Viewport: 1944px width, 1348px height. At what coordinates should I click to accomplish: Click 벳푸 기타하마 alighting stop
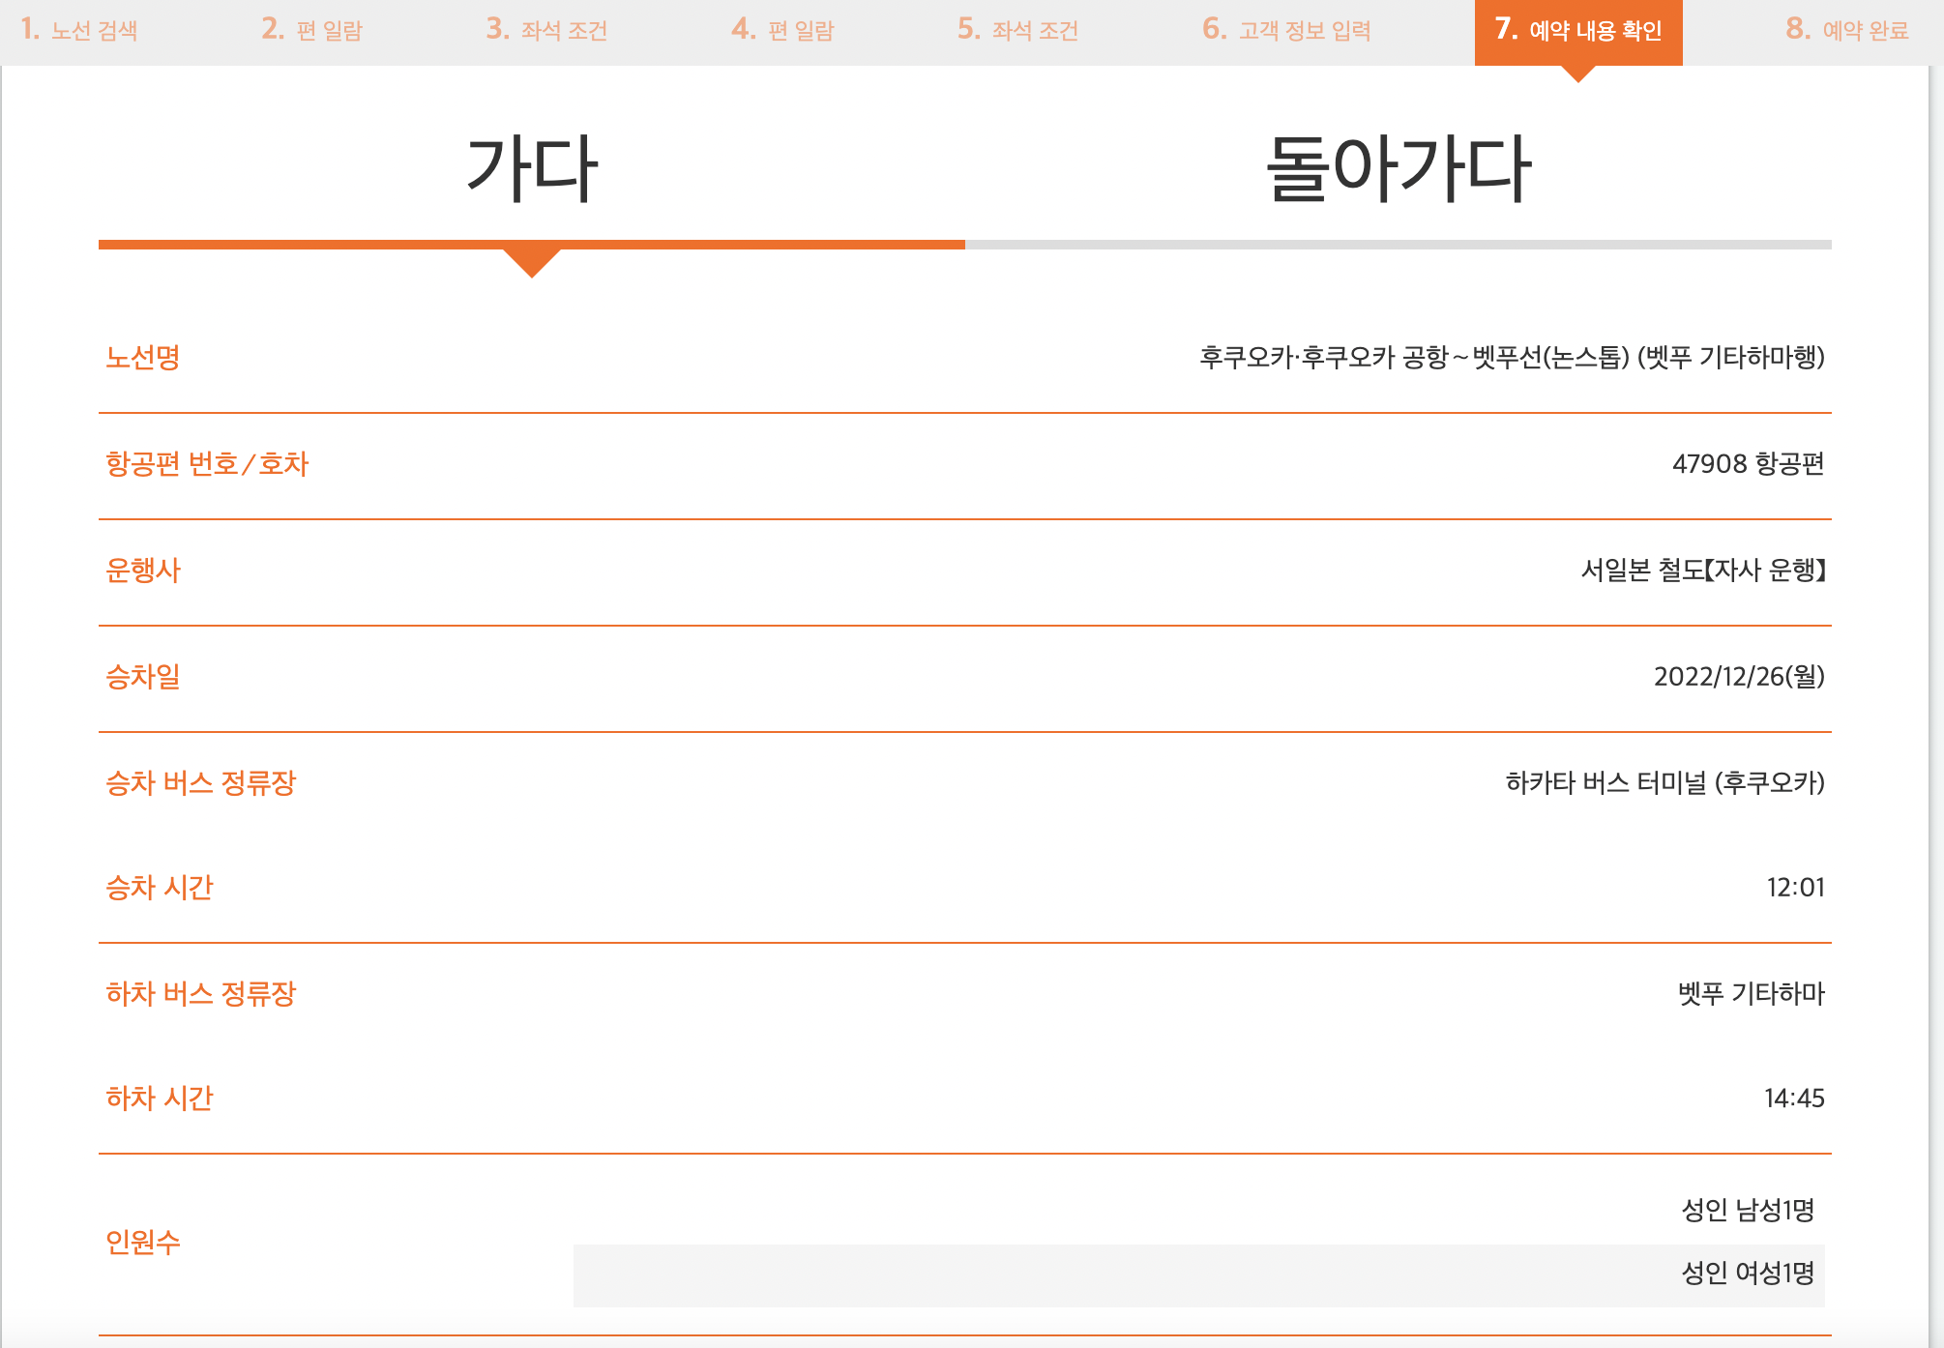coord(1751,994)
